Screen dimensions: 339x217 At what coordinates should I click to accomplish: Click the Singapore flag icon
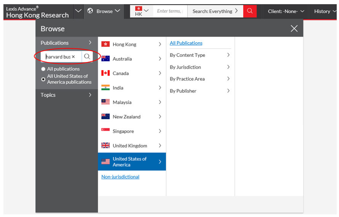coord(106,130)
